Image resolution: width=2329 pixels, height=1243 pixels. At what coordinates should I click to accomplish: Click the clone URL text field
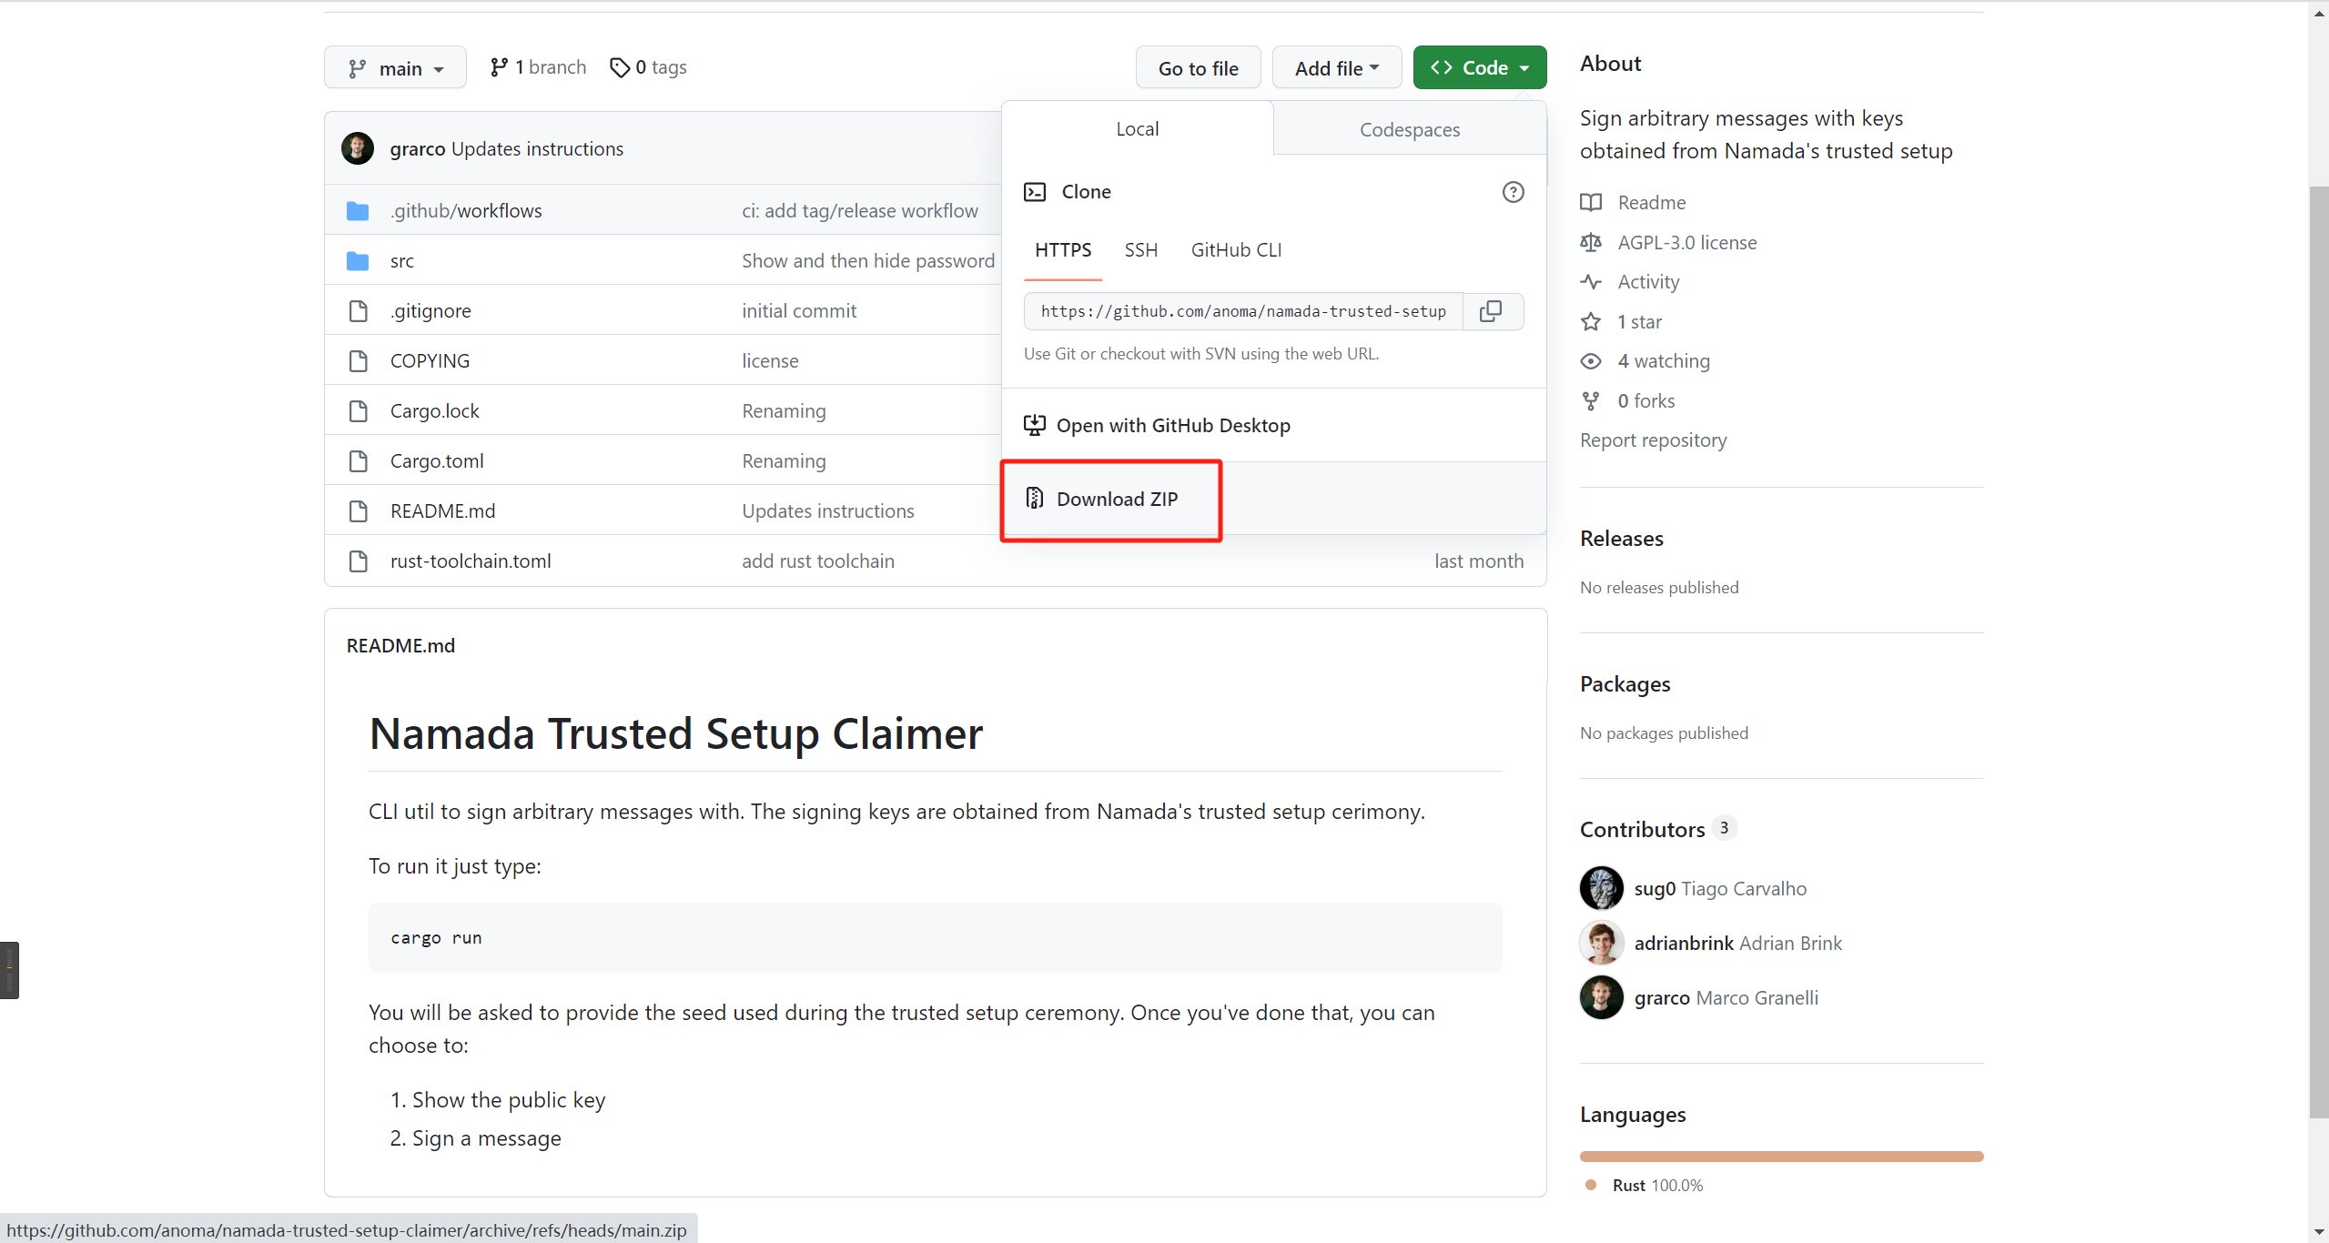point(1243,311)
